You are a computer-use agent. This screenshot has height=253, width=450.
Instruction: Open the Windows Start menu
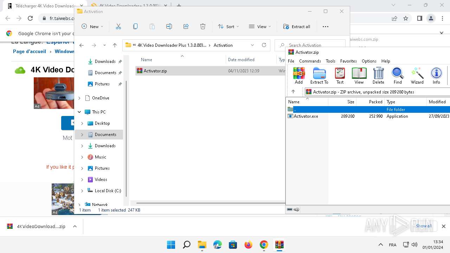[171, 245]
